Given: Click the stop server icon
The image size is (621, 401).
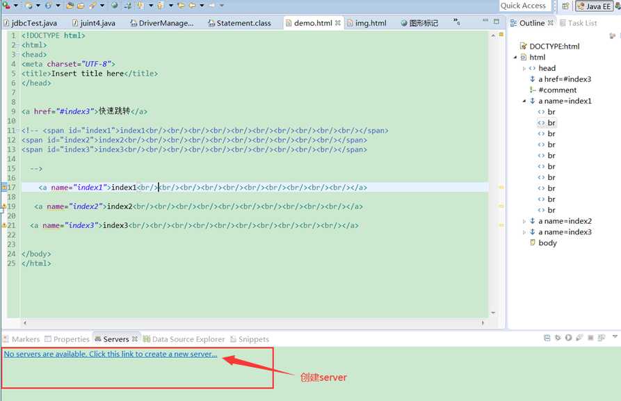Looking at the screenshot, I should (590, 338).
